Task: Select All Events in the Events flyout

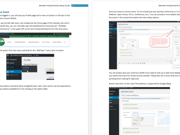Action: [x=26, y=67]
